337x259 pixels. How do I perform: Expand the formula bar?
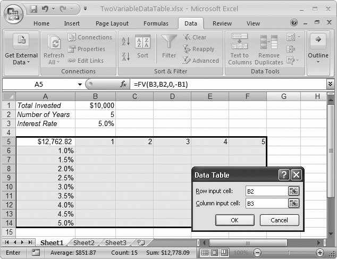(330, 85)
